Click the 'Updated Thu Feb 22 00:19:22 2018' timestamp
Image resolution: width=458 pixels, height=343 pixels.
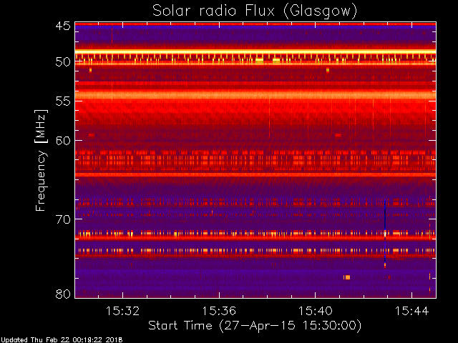[x=62, y=340]
